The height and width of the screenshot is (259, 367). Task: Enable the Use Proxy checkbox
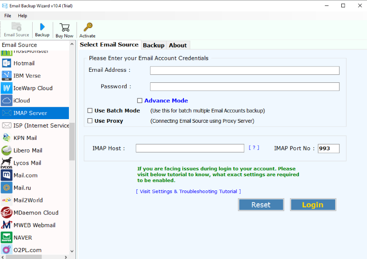(90, 121)
